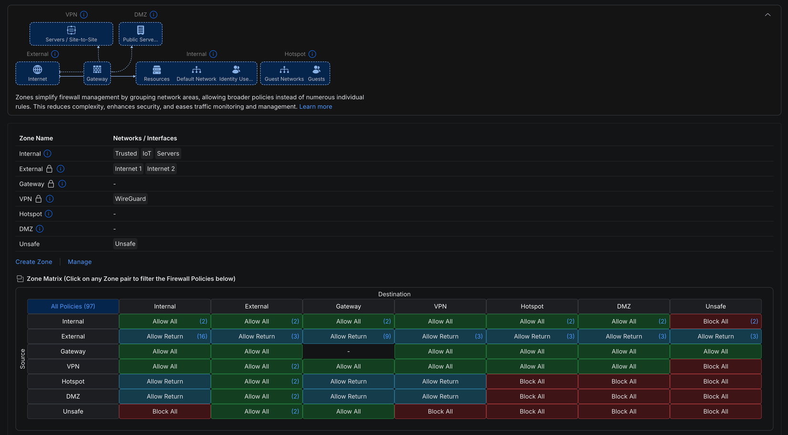Click Create Zone

point(33,262)
